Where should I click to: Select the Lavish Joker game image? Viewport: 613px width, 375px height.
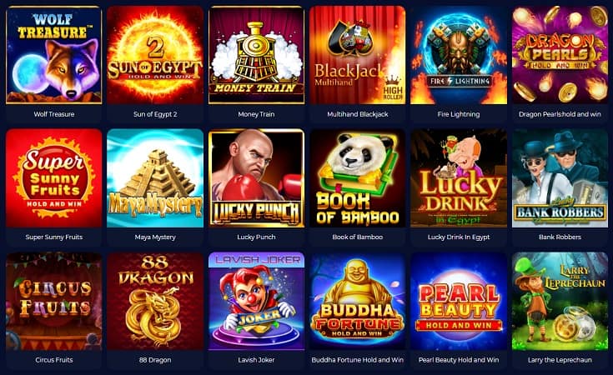point(257,301)
